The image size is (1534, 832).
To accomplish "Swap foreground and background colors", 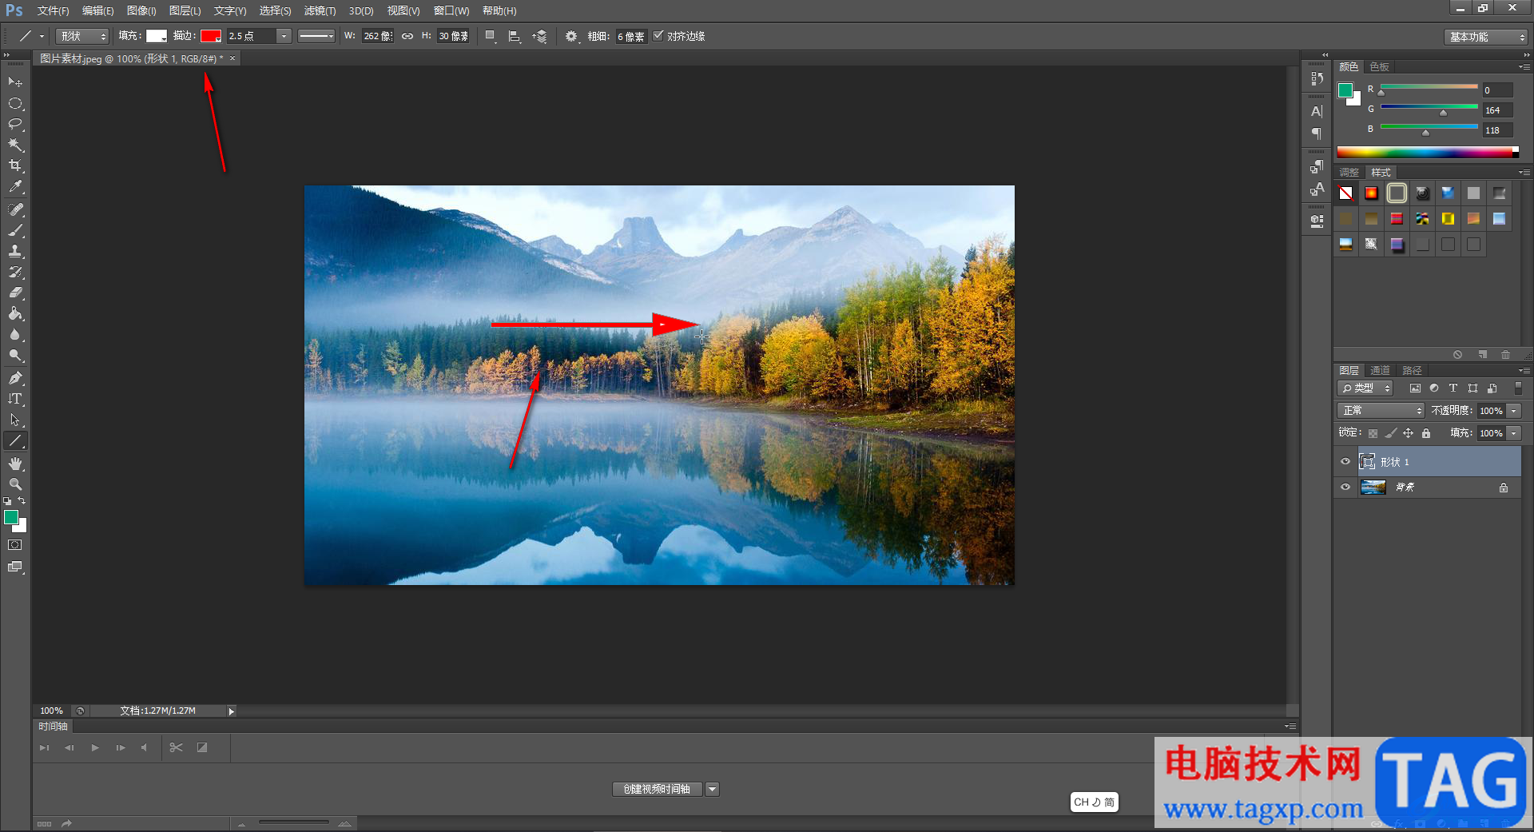I will click(22, 501).
